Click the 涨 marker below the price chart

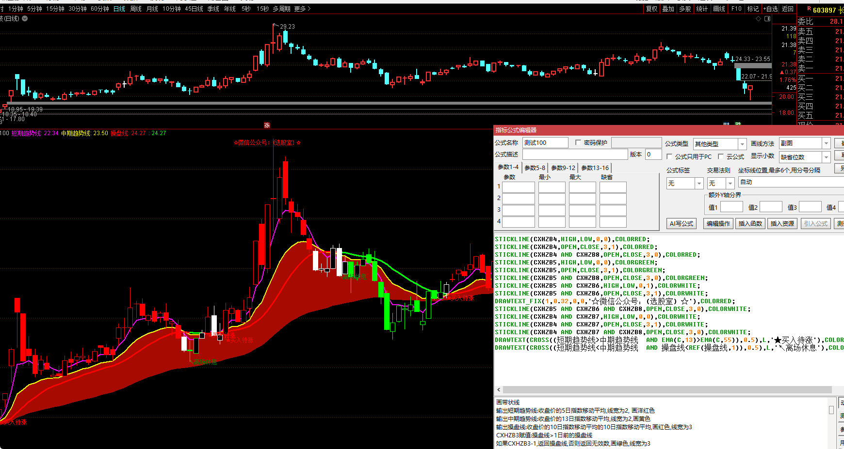click(267, 125)
